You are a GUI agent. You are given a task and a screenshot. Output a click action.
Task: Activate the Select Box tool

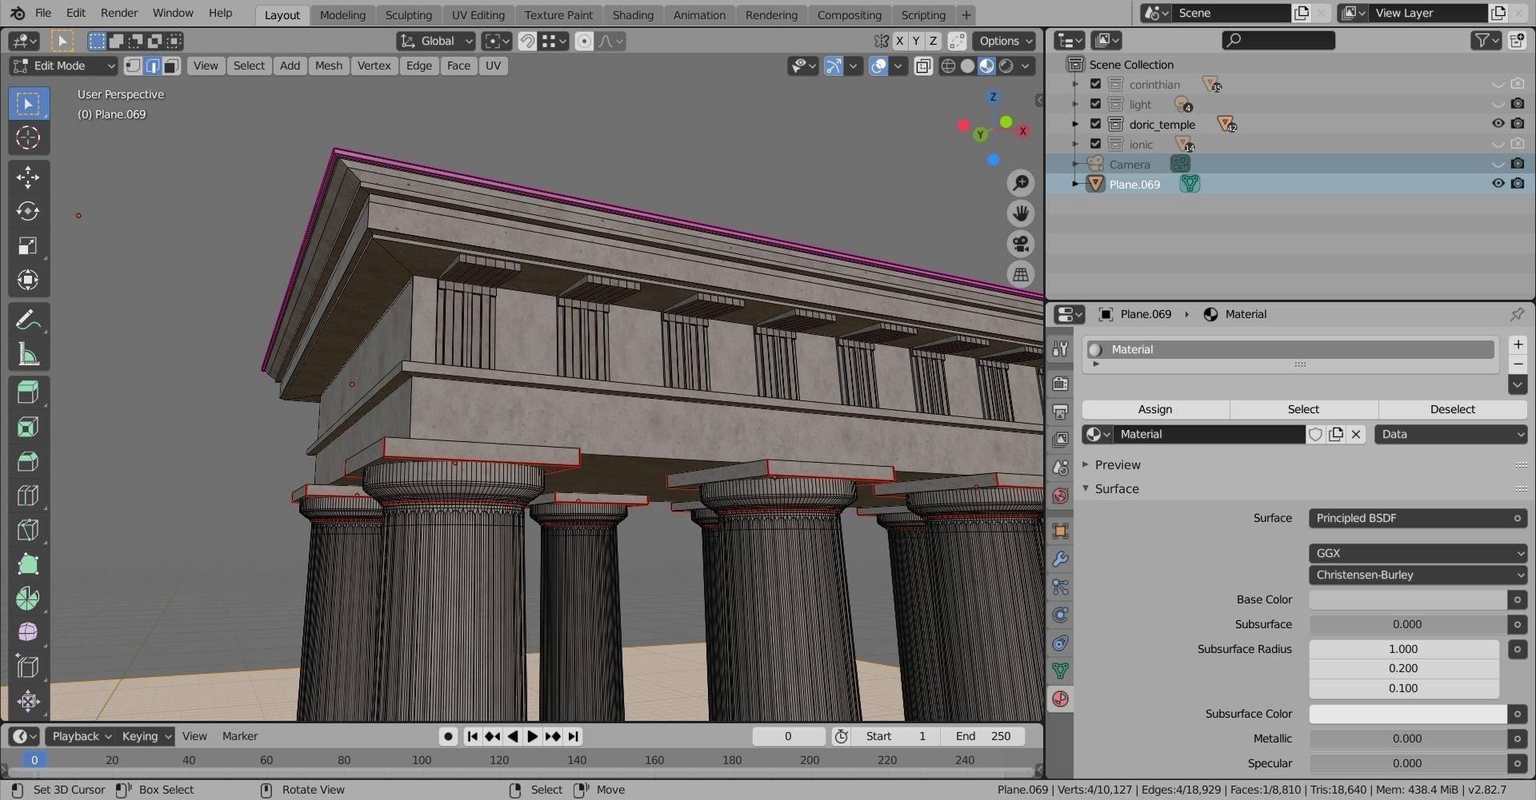pos(28,103)
